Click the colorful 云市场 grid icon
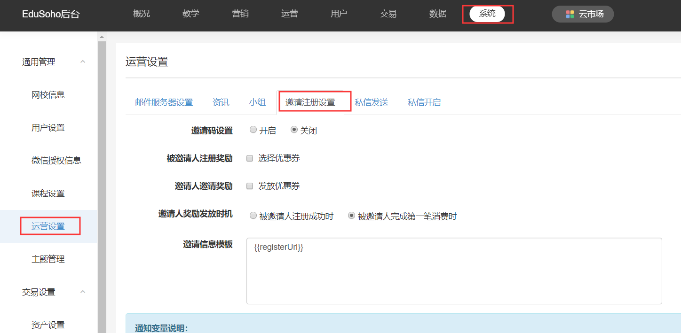Image resolution: width=681 pixels, height=333 pixels. tap(570, 14)
